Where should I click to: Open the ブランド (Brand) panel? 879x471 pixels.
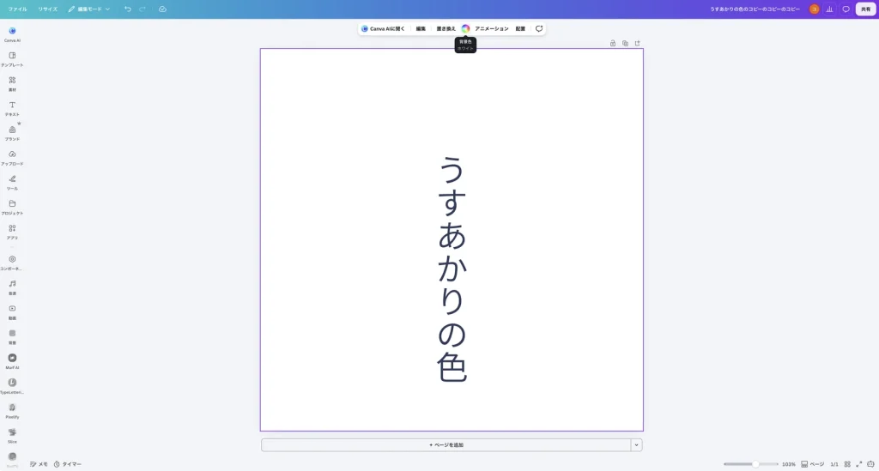[12, 133]
